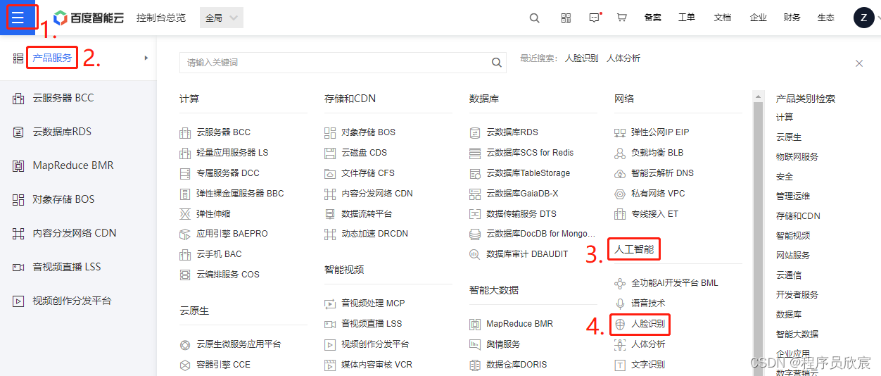Image resolution: width=881 pixels, height=376 pixels.
Task: Open 专属服务器 DCC
Action: click(228, 173)
